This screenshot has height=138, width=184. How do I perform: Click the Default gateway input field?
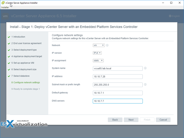118,93
